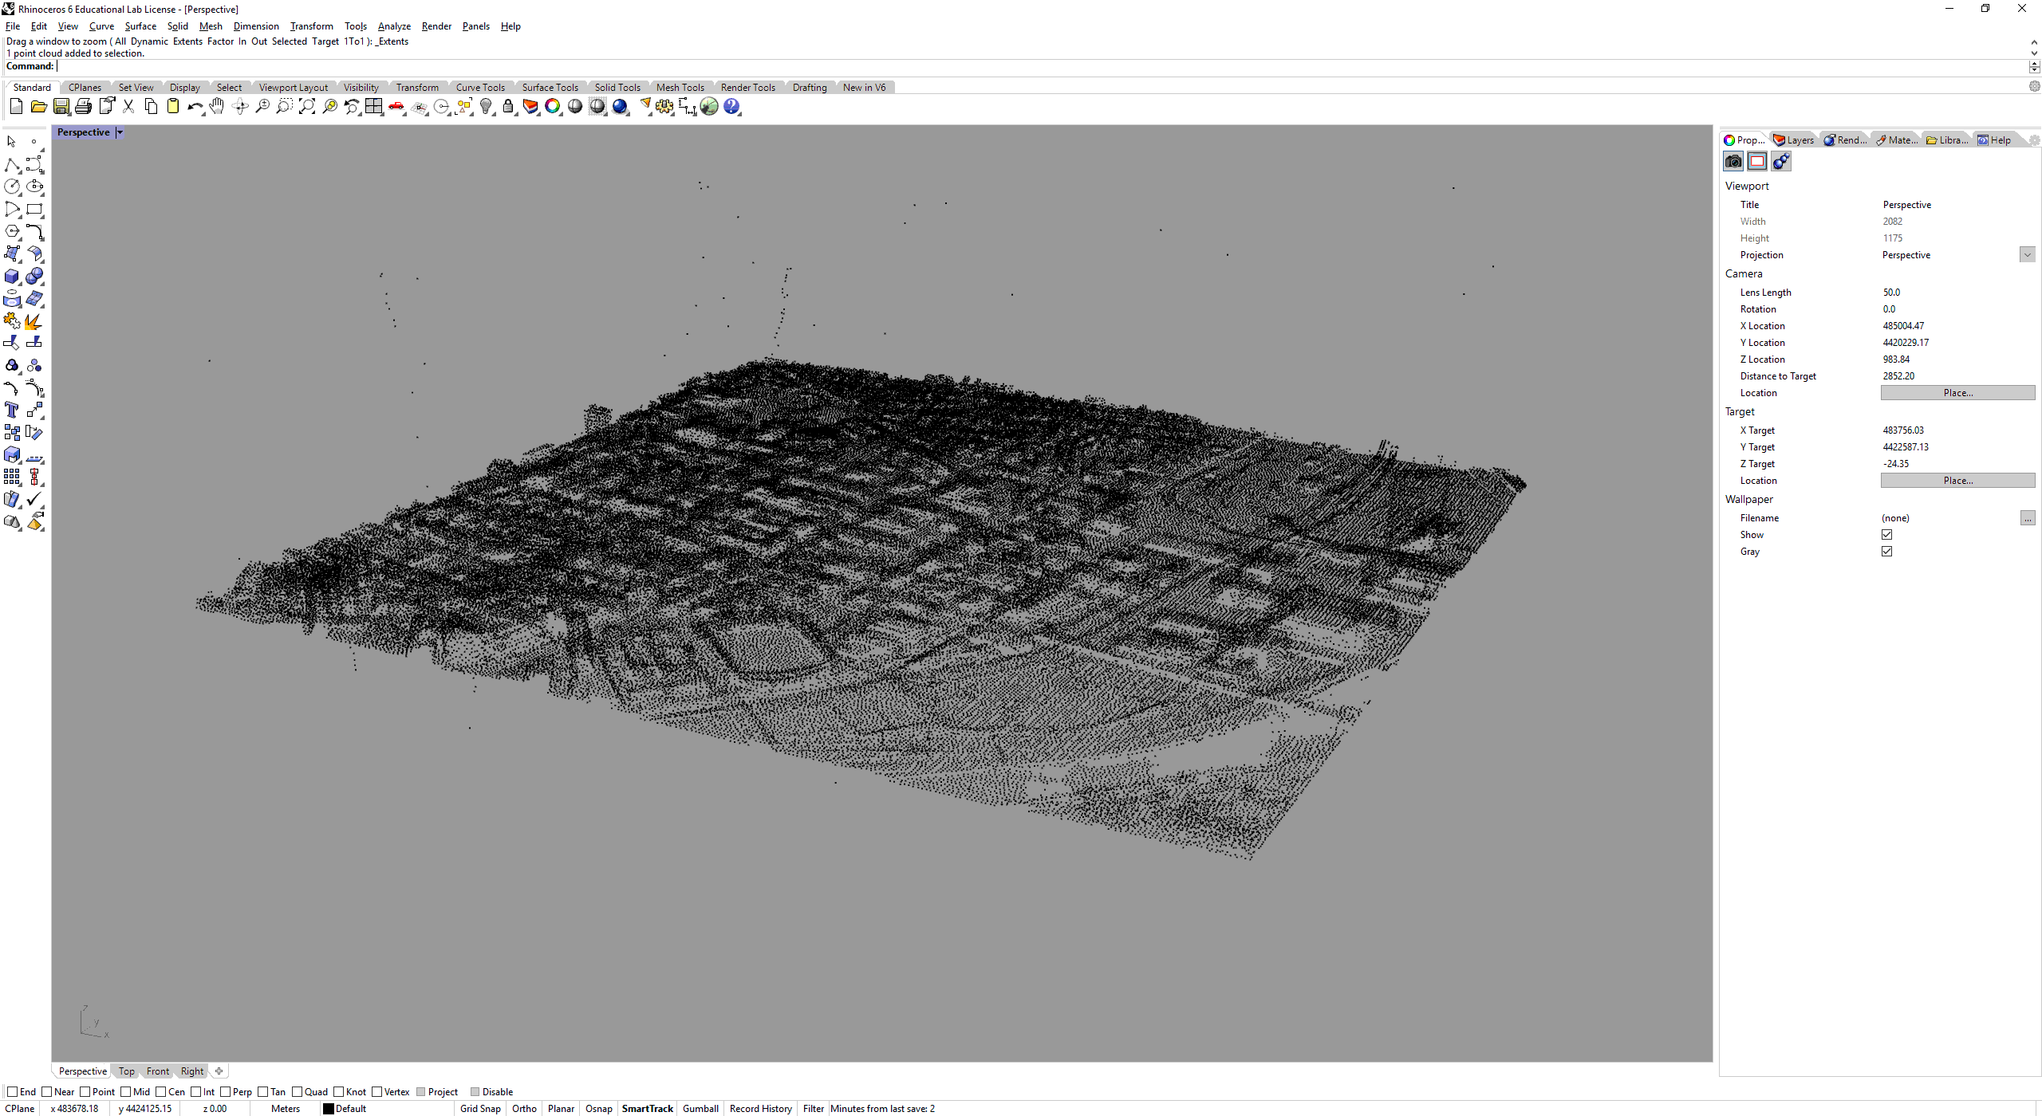Click the Default layer color swatch

tap(328, 1109)
